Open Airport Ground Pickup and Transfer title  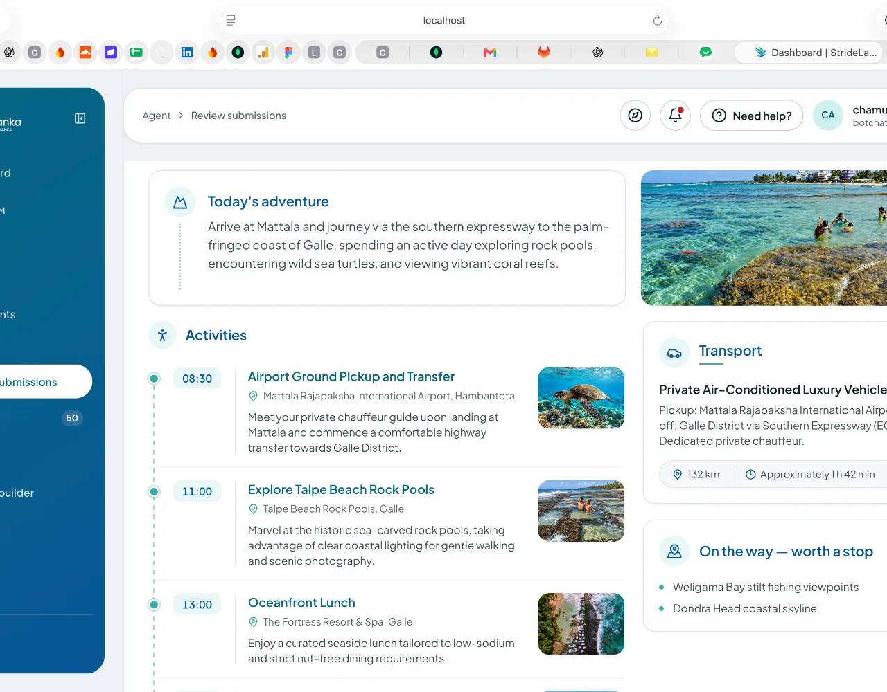[x=351, y=376]
